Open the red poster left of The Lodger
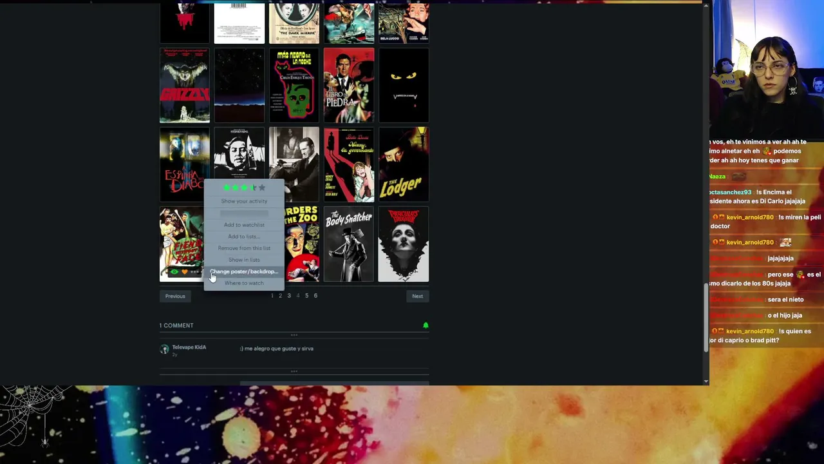 [x=349, y=164]
